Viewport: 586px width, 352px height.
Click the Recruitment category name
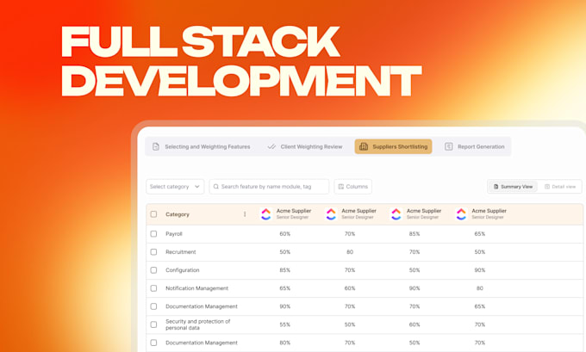[x=181, y=252]
